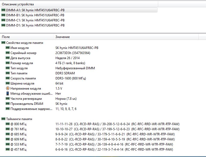Click the memory chip icon next to DIMM-B1
The image size is (206, 157).
tap(3, 15)
